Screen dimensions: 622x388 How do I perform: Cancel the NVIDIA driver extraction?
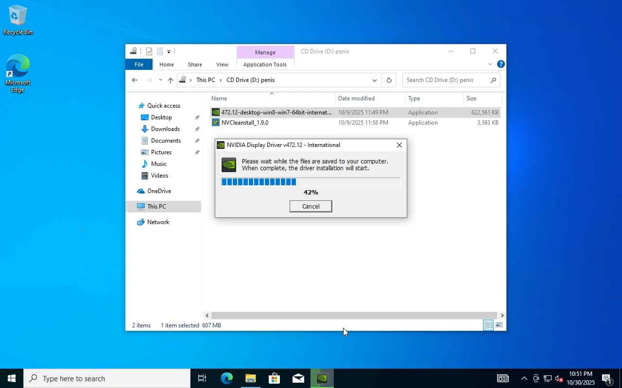[311, 206]
